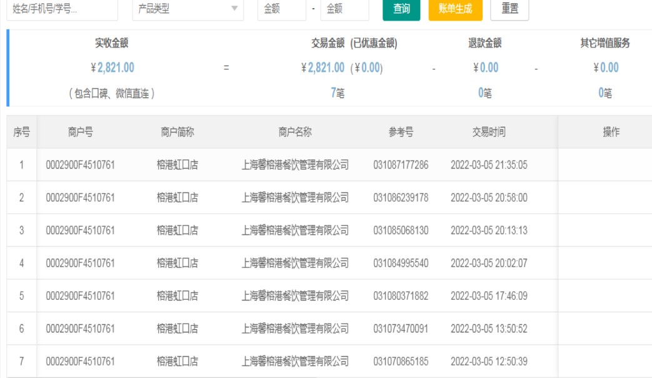Click the 查询 search button
This screenshot has width=652, height=378.
[401, 9]
